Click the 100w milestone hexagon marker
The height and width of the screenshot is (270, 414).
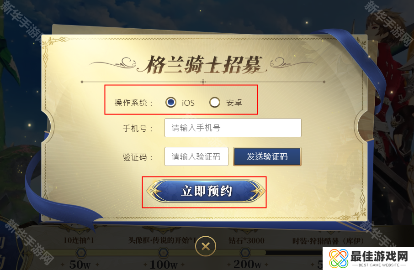[164, 253]
